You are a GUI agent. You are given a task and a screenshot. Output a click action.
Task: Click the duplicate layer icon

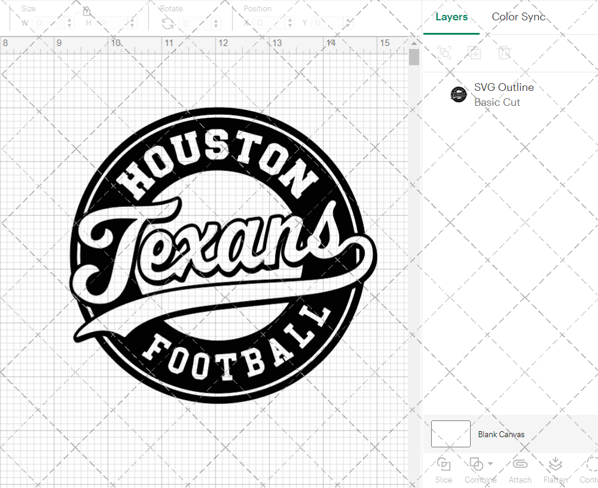point(475,53)
